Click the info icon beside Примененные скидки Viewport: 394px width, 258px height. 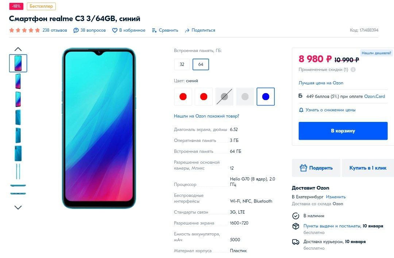(x=353, y=70)
